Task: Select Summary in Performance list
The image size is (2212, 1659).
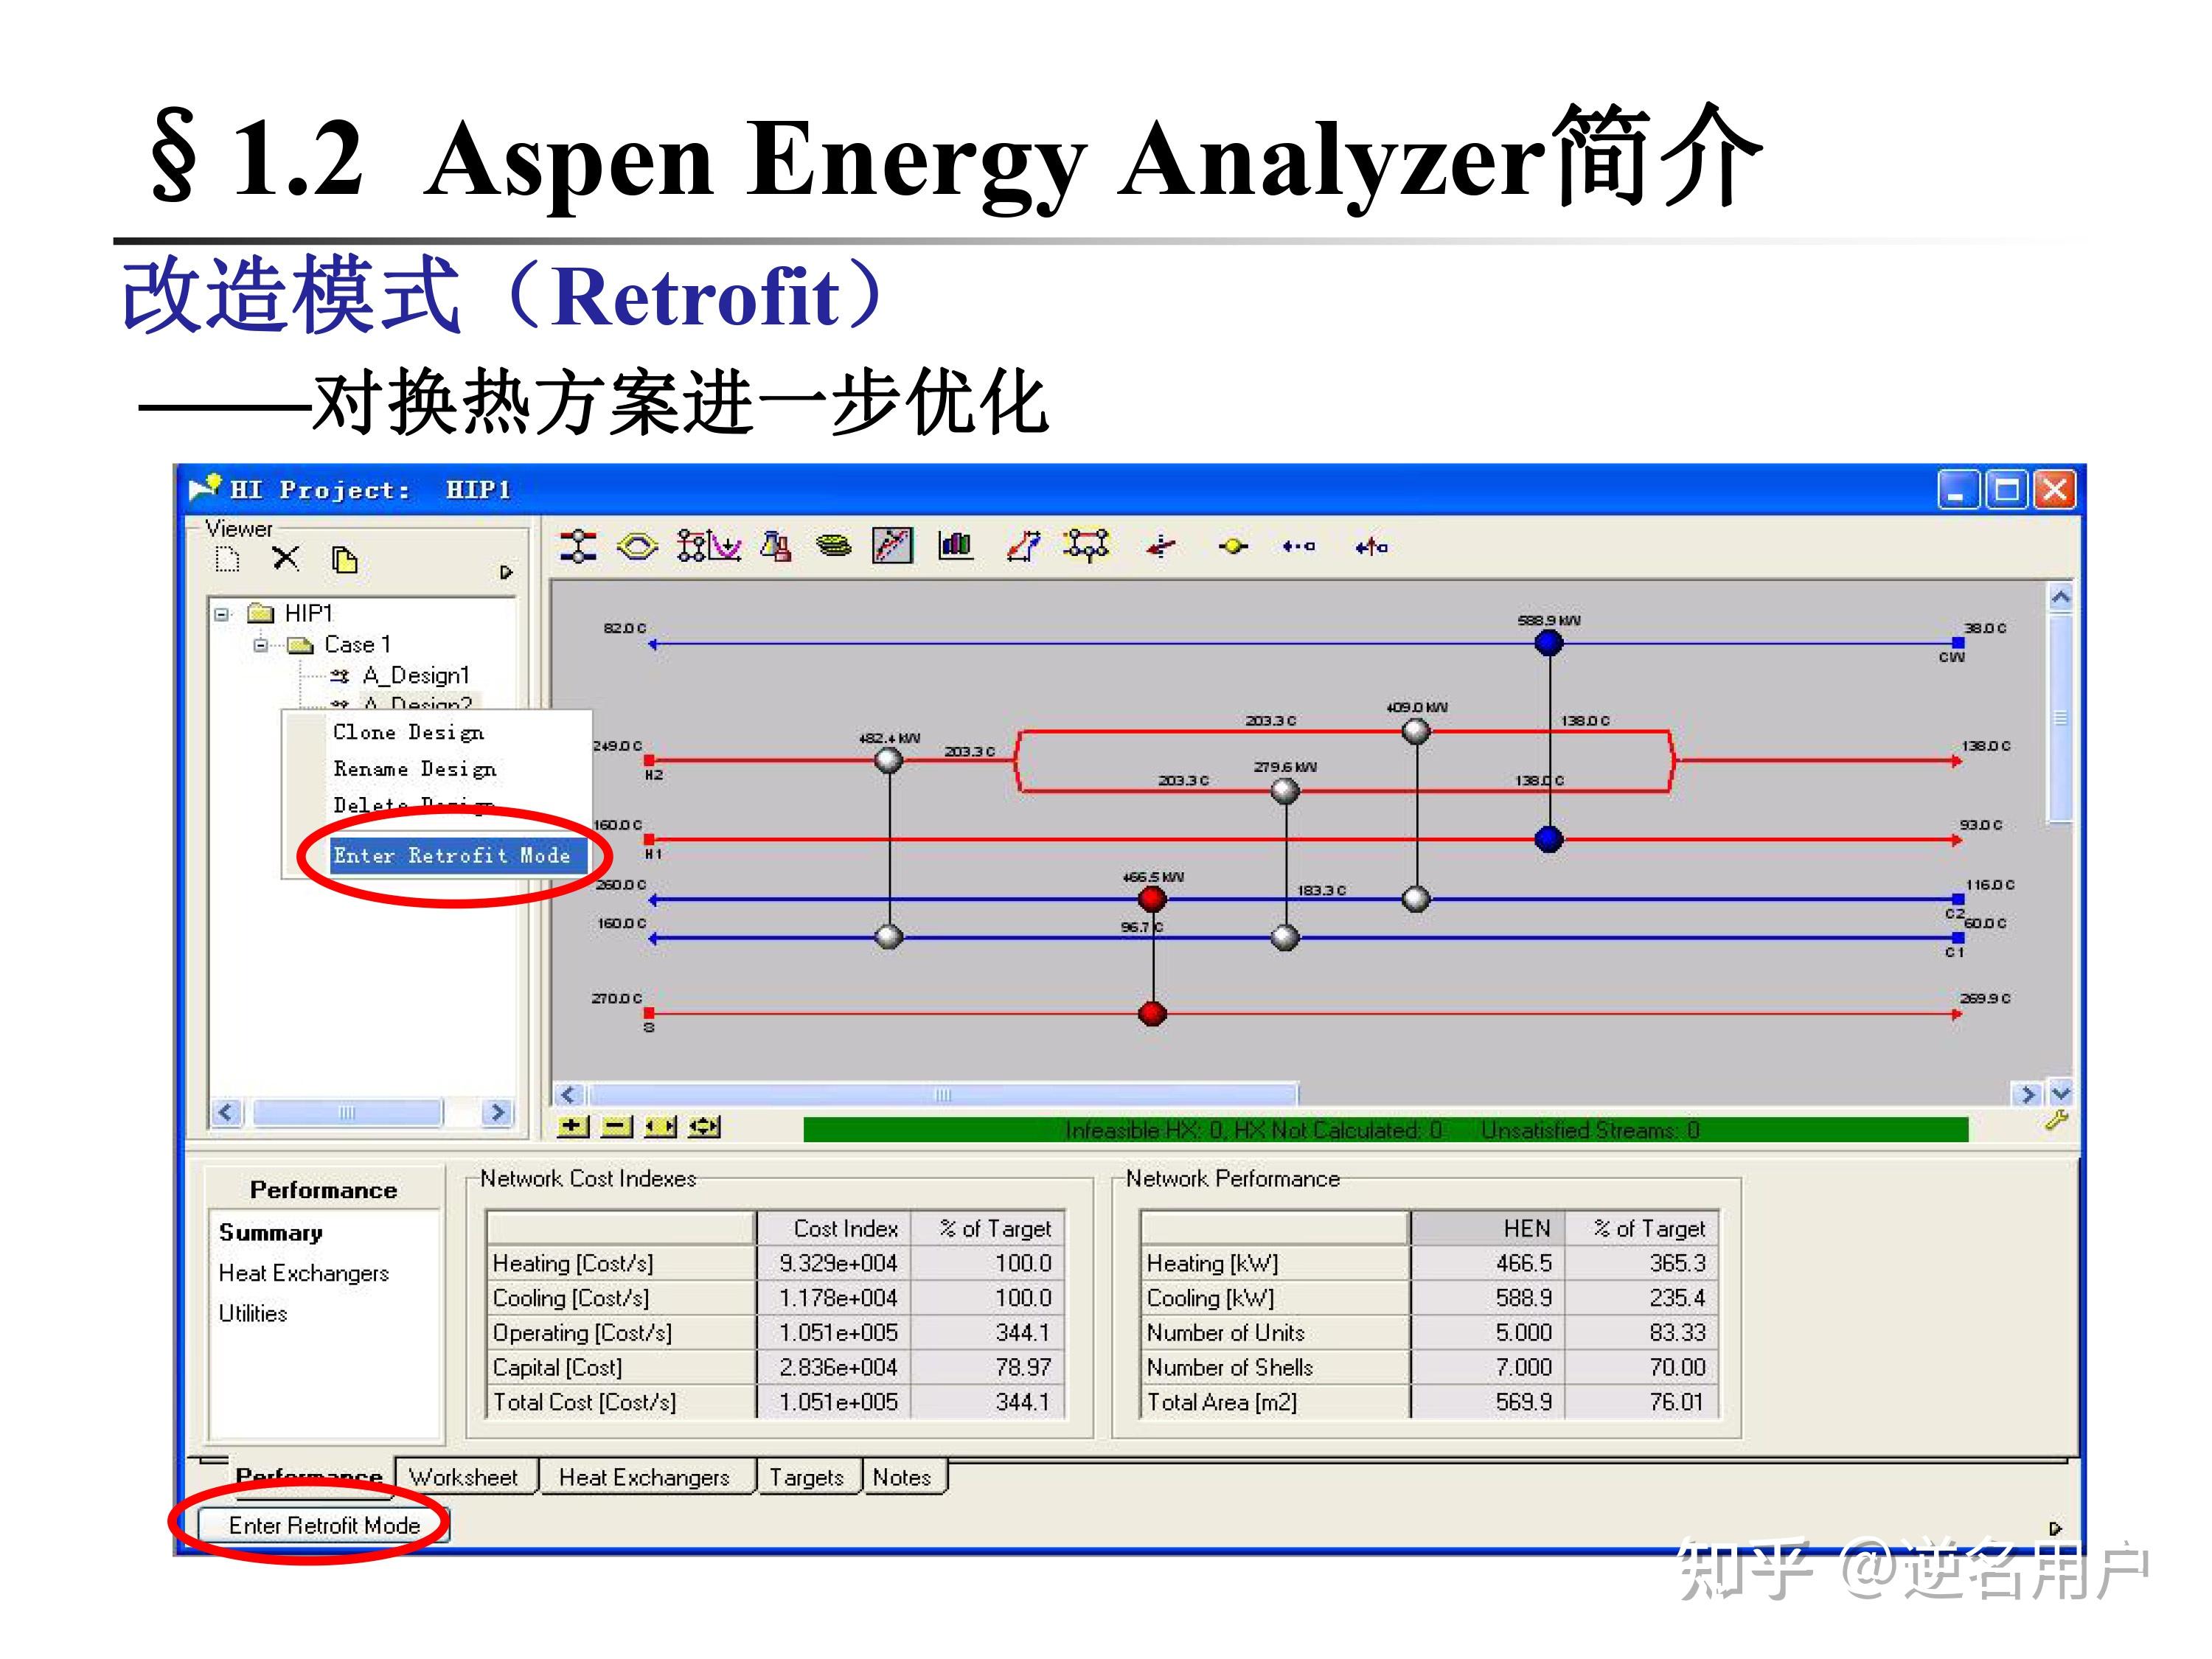Action: pos(271,1233)
